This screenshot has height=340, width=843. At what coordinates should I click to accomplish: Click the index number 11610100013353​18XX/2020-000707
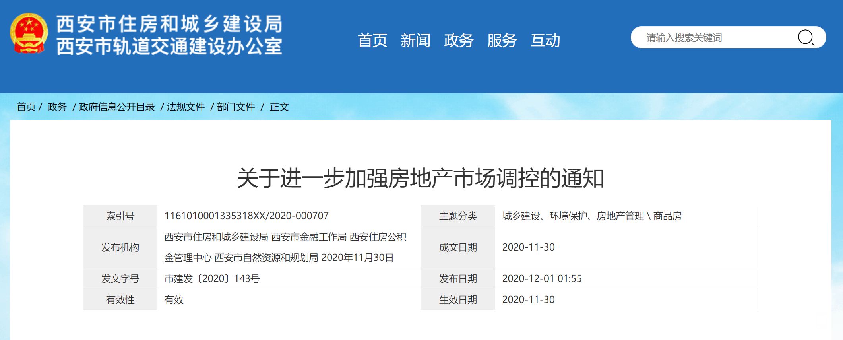246,216
